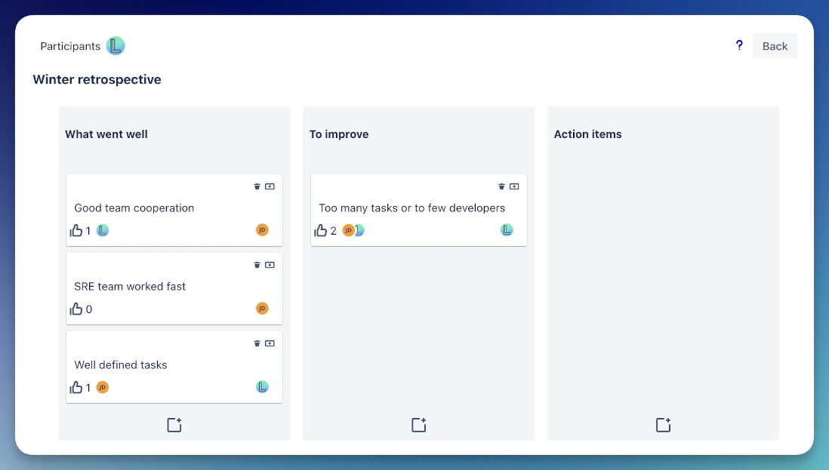This screenshot has width=829, height=470.
Task: Click vote count 1 on Well defined tasks
Action: click(x=88, y=388)
